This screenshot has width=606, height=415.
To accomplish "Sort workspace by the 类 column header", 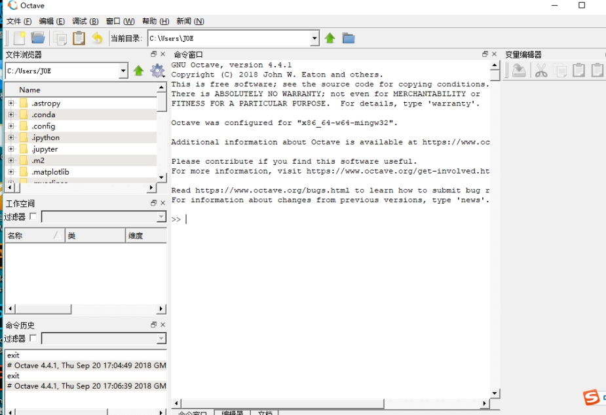I will point(96,236).
